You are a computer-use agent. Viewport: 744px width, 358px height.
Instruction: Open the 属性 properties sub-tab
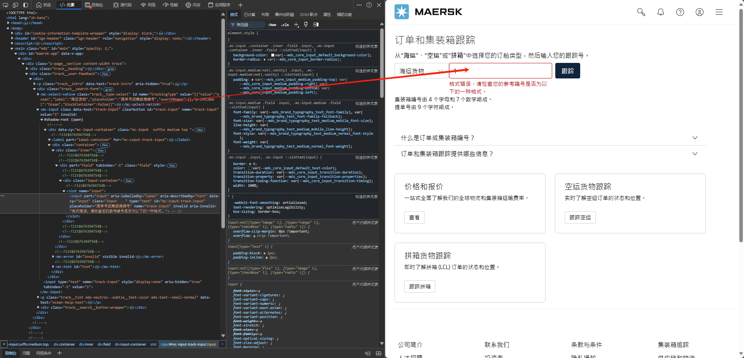click(x=327, y=15)
